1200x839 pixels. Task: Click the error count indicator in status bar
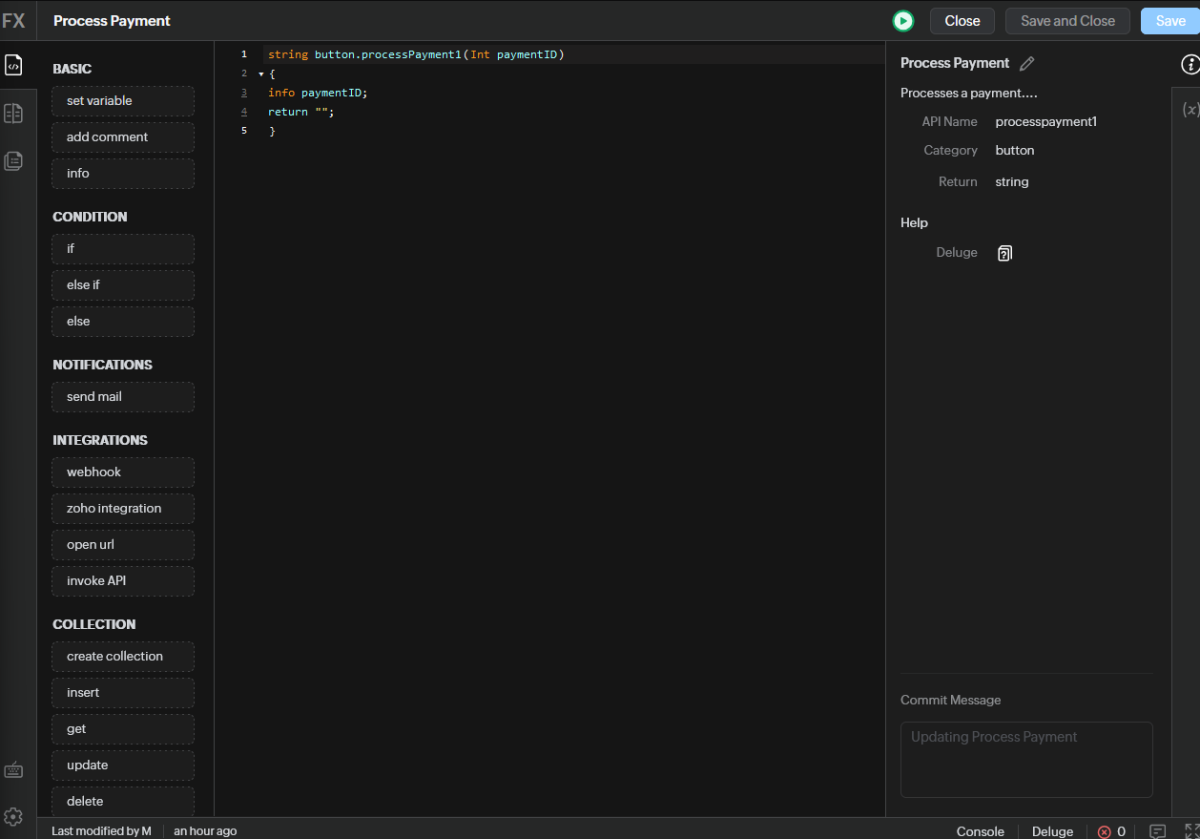click(1111, 831)
